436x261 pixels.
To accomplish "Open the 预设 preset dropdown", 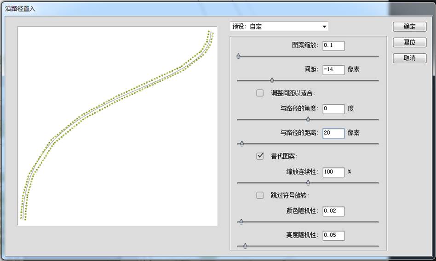I will (279, 27).
